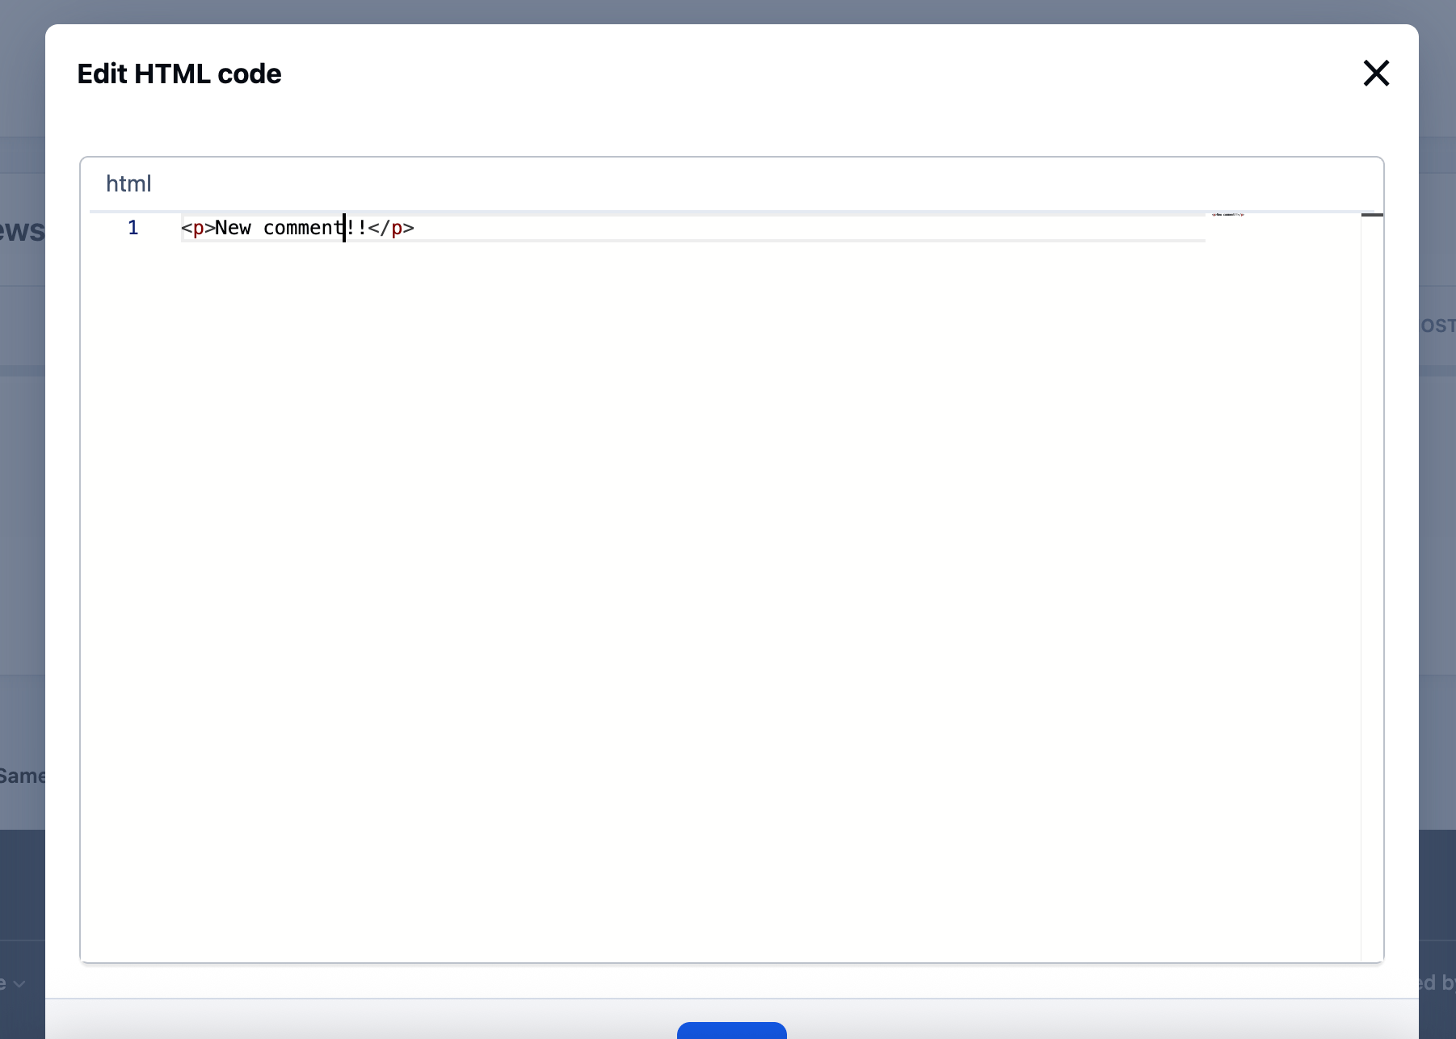This screenshot has width=1456, height=1039.
Task: Click the minimap code preview
Action: (1227, 215)
